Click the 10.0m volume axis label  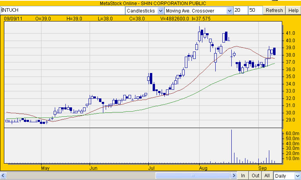[x=292, y=159]
